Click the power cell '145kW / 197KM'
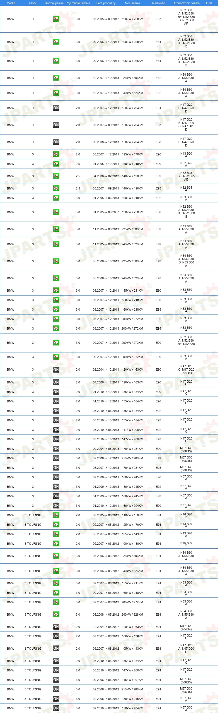Image resolution: width=218 pixels, height=713 pixels. point(132,680)
